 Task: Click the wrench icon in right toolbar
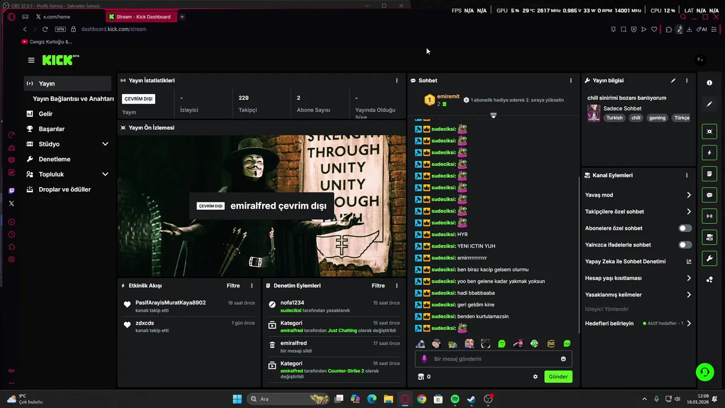point(710,258)
